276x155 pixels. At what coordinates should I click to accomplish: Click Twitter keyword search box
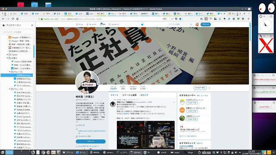[x=180, y=25]
